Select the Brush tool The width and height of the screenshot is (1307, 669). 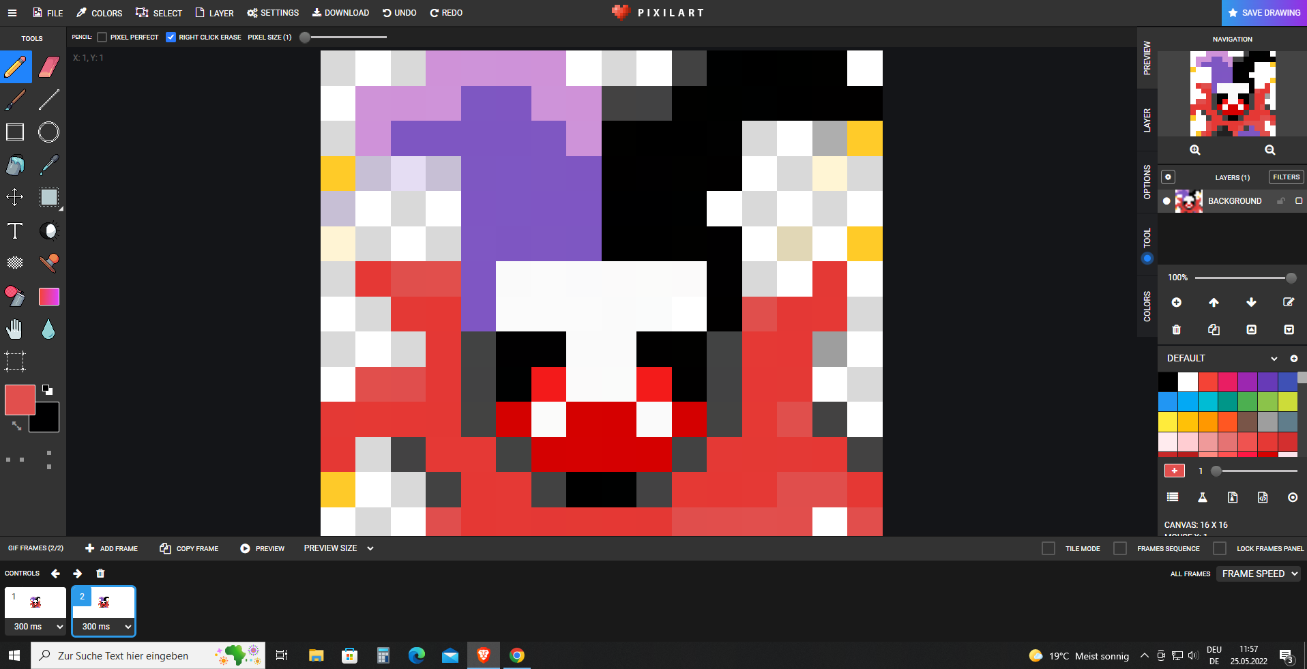16,100
